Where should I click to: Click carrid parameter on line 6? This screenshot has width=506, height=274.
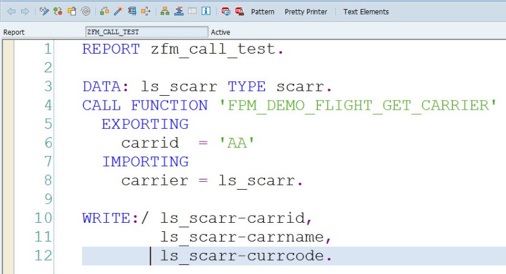(150, 143)
